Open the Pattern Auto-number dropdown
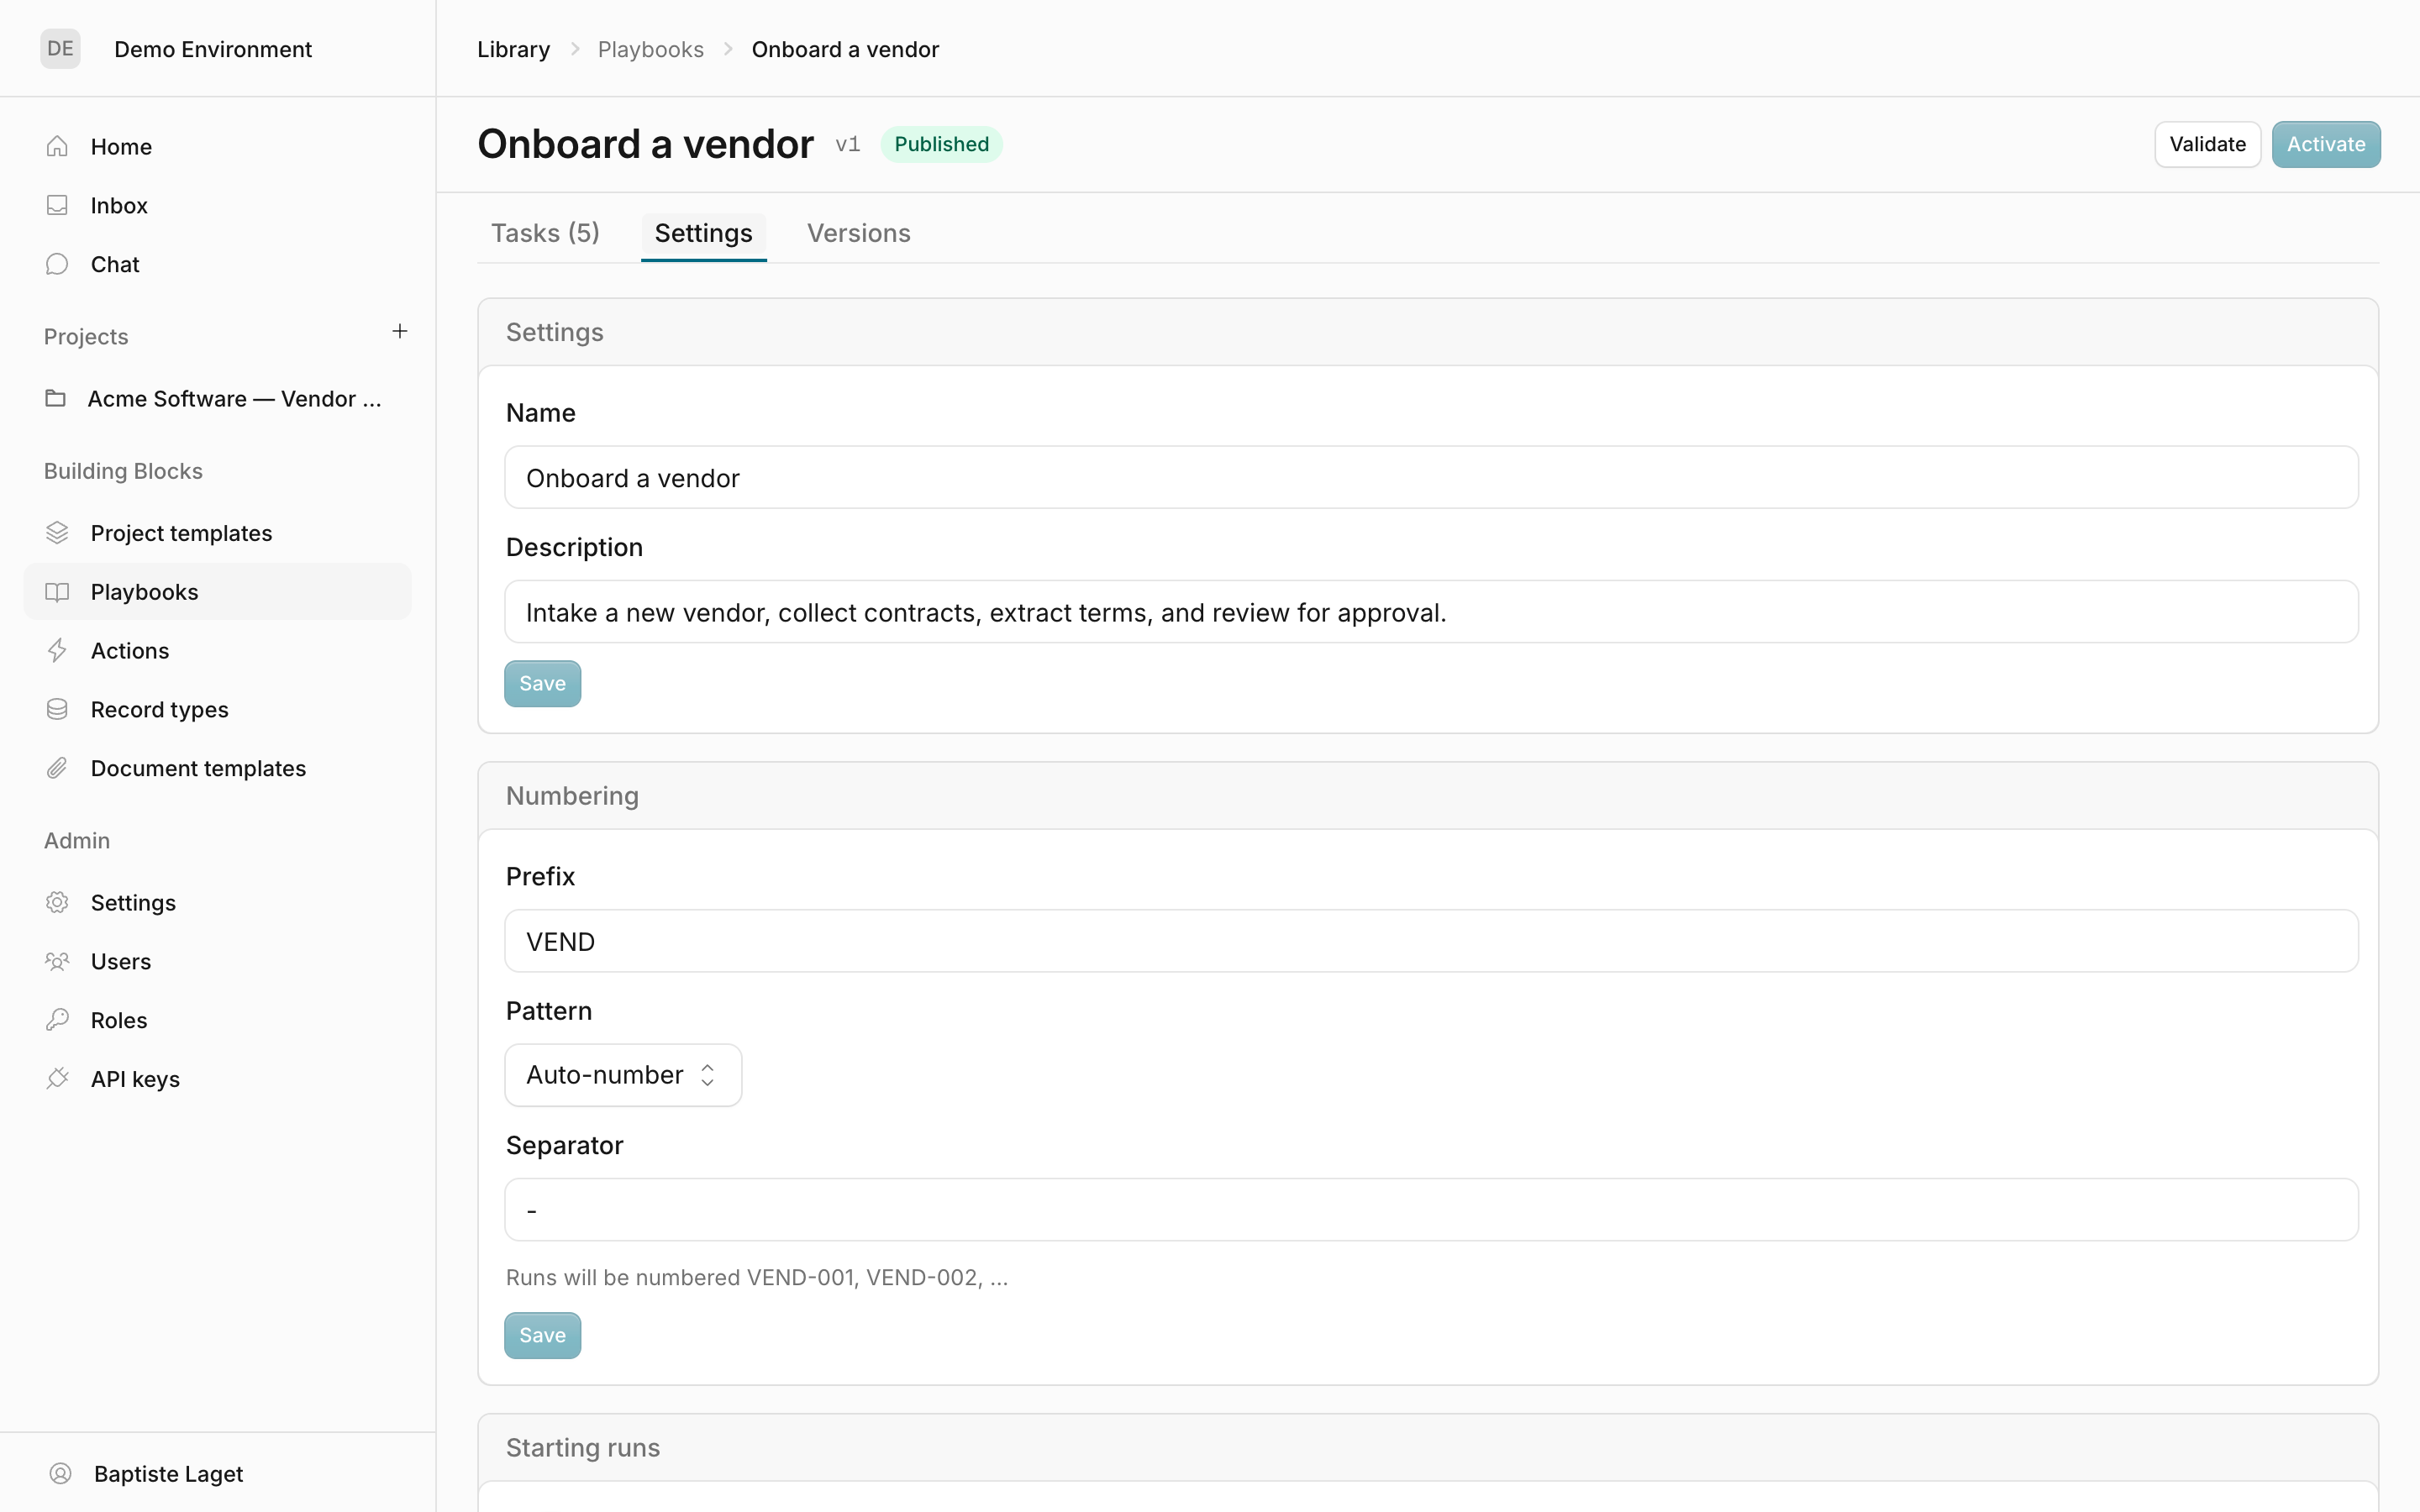 point(623,1075)
